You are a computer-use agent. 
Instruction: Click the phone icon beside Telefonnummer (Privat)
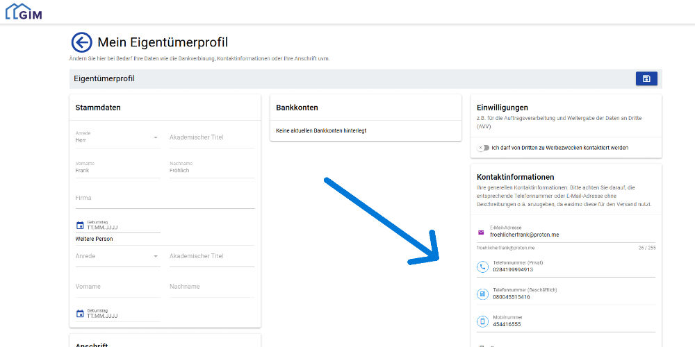pyautogui.click(x=482, y=267)
